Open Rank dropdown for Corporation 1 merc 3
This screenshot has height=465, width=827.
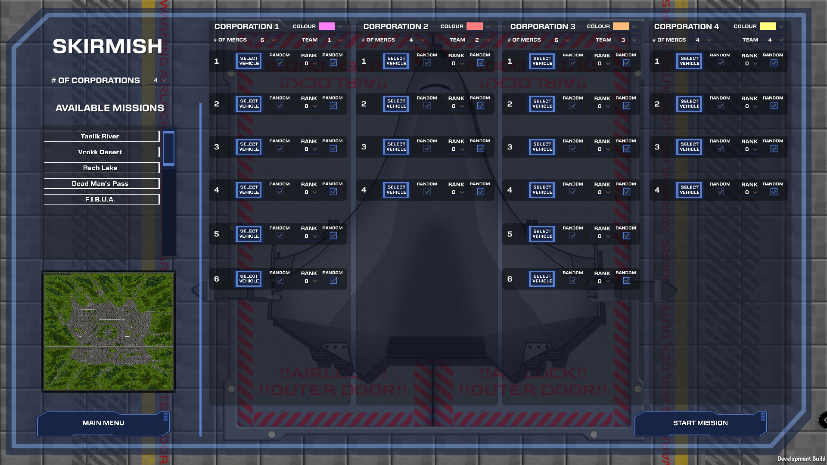[x=309, y=149]
